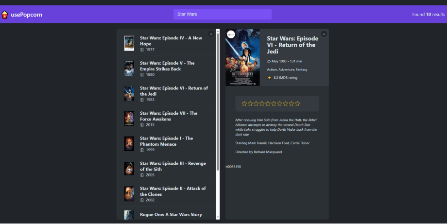Click the usePopcorn popcorn logo icon
Viewport: 447px width, 224px height.
click(4, 15)
